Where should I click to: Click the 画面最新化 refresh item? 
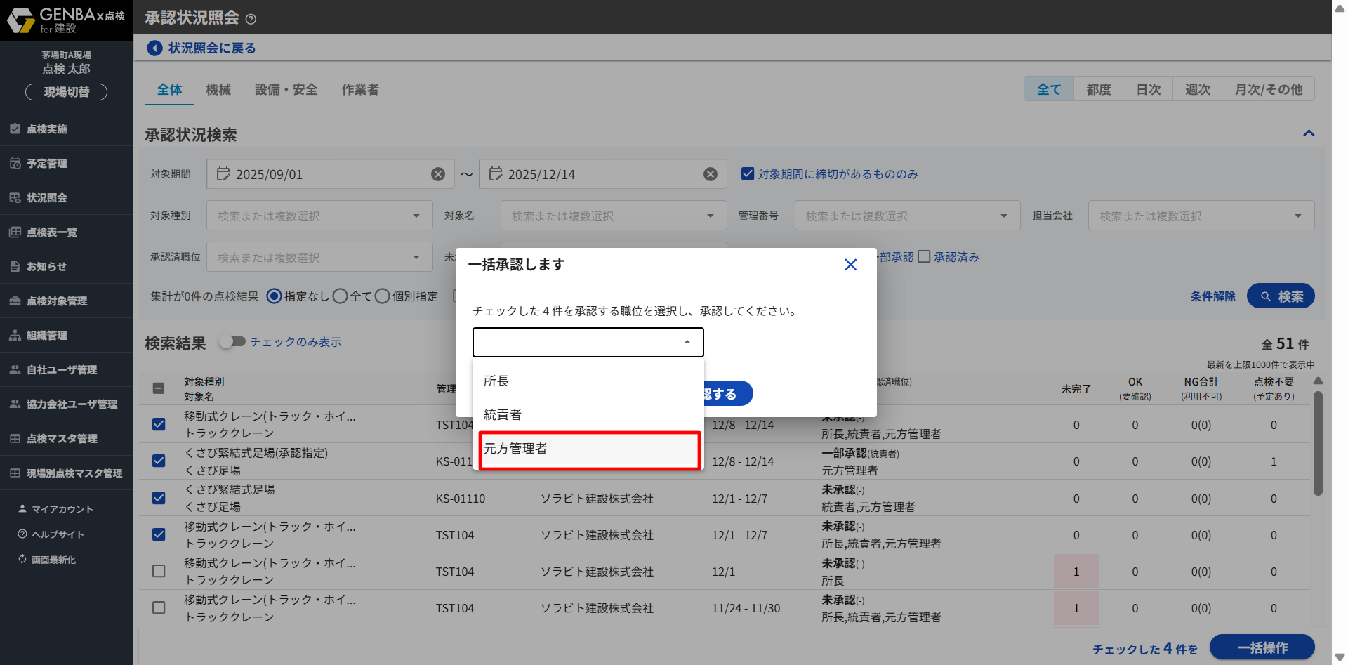pyautogui.click(x=53, y=560)
